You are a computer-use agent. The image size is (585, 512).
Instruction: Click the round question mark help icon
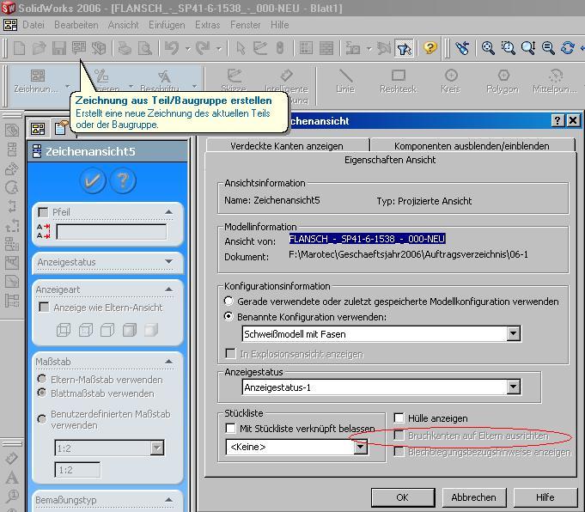[x=123, y=180]
